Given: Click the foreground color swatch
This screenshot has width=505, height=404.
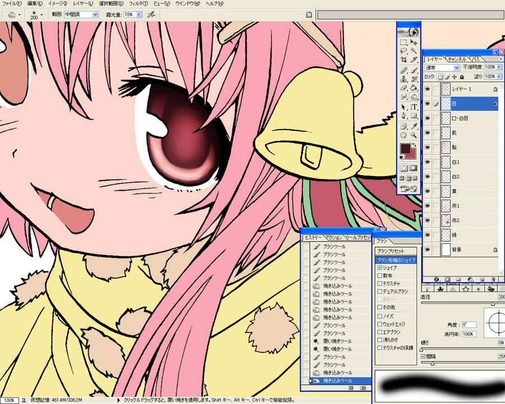Looking at the screenshot, I should (x=405, y=149).
